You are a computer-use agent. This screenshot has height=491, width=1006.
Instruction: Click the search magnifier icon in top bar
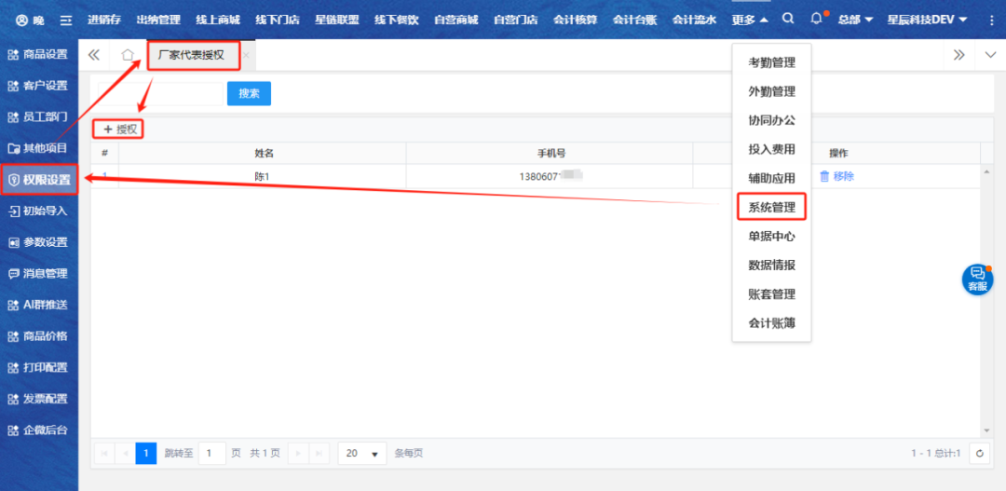(788, 19)
